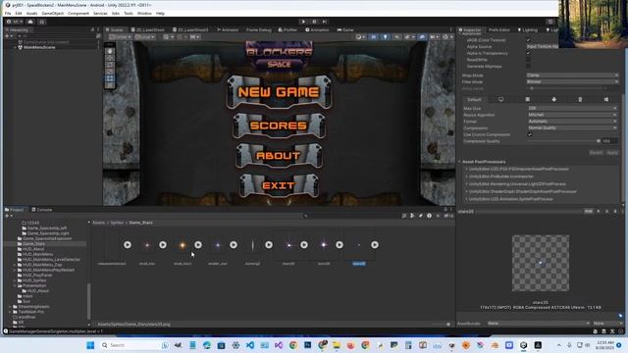This screenshot has height=353, width=628.
Task: Open the Visual Studio Code taskbar icon
Action: pyautogui.click(x=250, y=345)
